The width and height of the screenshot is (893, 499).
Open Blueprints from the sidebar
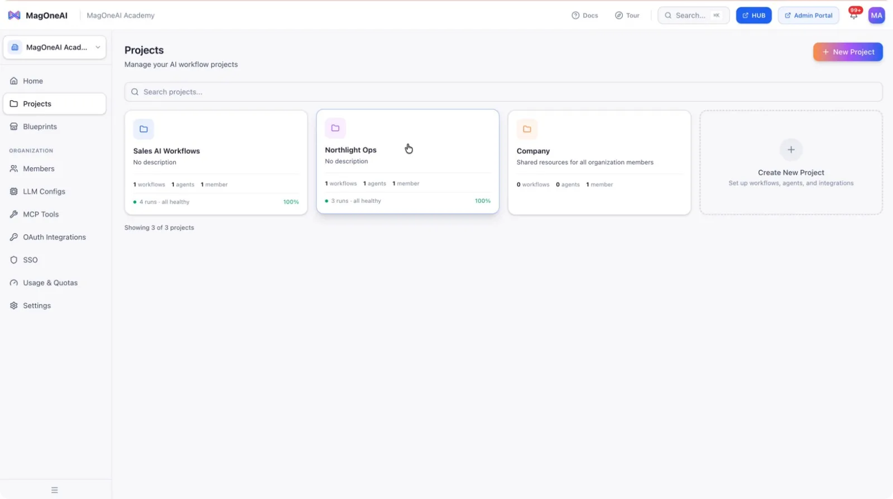pyautogui.click(x=55, y=127)
